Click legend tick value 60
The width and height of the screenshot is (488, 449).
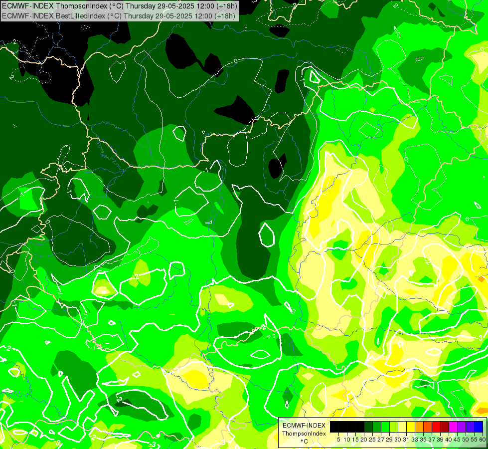[483, 440]
